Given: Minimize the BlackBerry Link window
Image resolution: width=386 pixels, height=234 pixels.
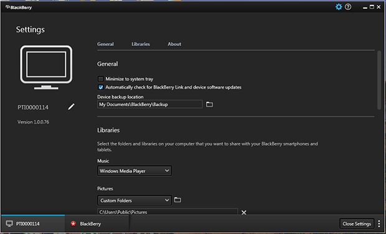Looking at the screenshot, I should [365, 7].
